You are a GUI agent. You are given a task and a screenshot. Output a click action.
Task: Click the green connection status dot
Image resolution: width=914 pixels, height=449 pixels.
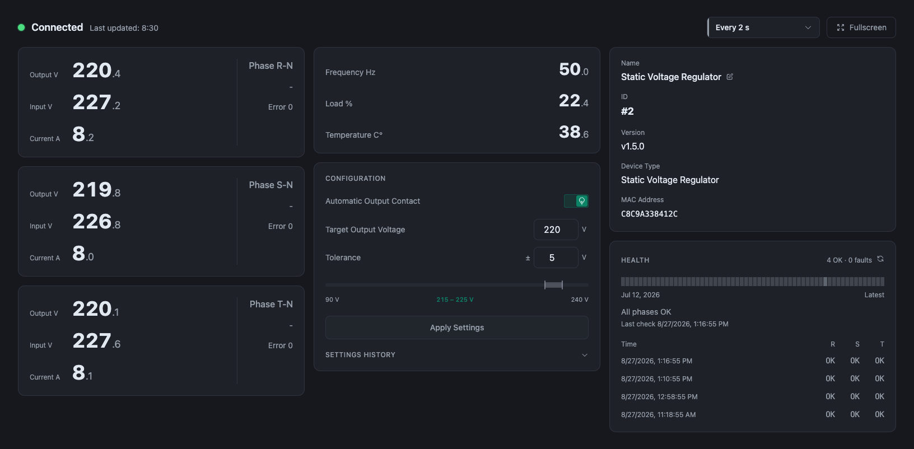tap(21, 27)
